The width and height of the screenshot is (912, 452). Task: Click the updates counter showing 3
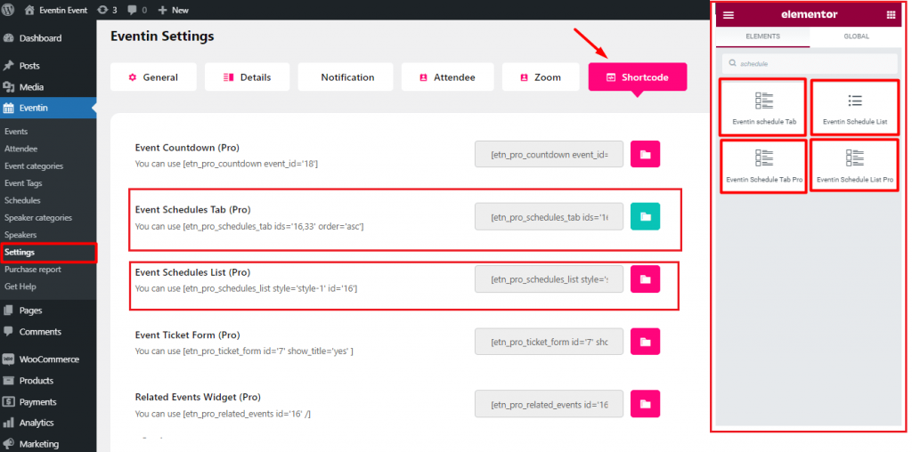click(x=107, y=10)
